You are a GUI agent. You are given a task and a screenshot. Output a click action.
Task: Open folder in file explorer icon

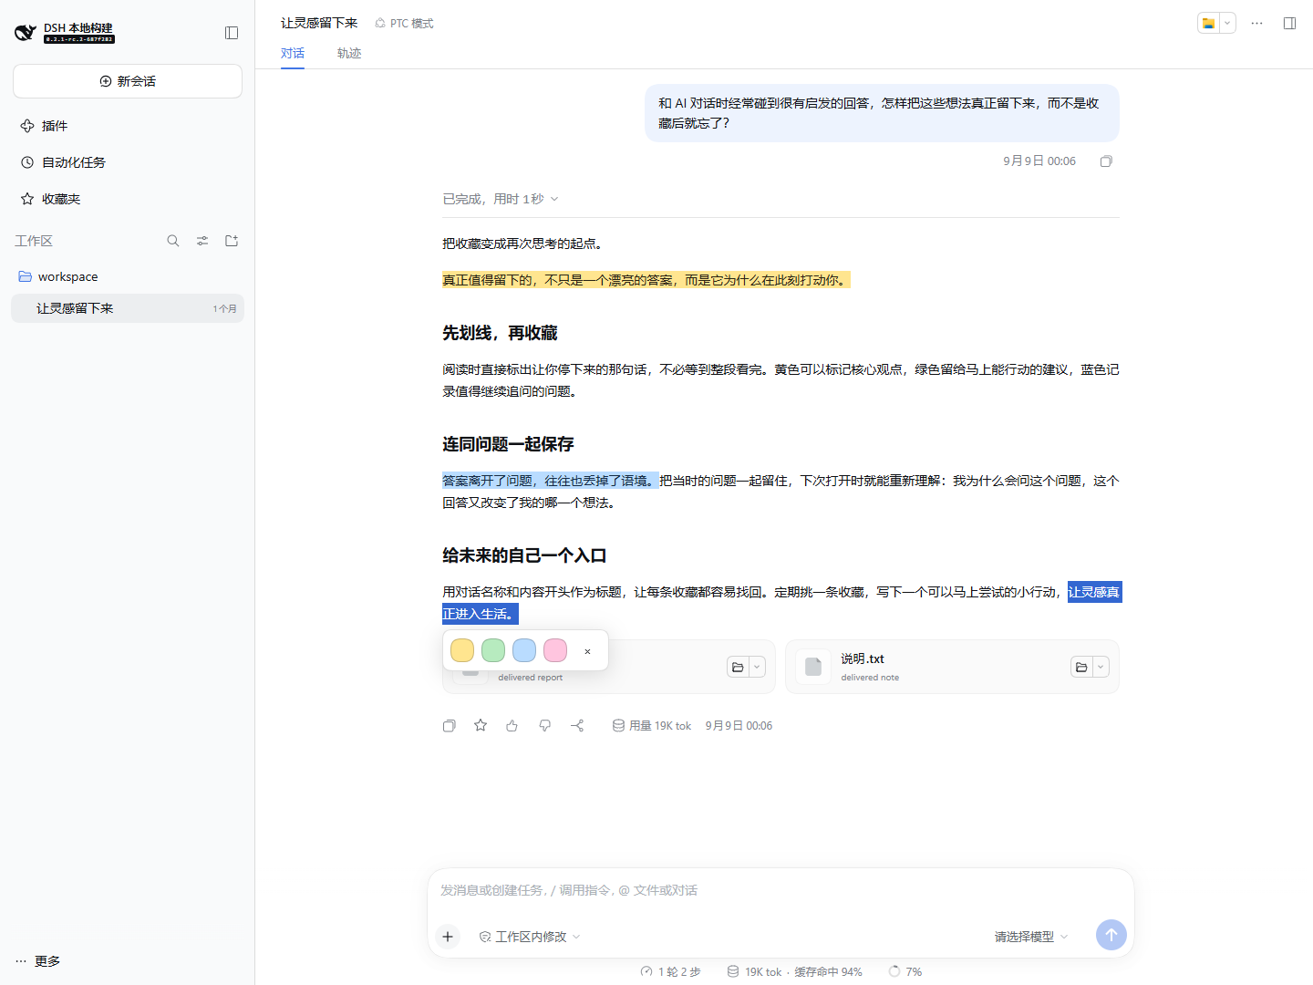pyautogui.click(x=1208, y=24)
